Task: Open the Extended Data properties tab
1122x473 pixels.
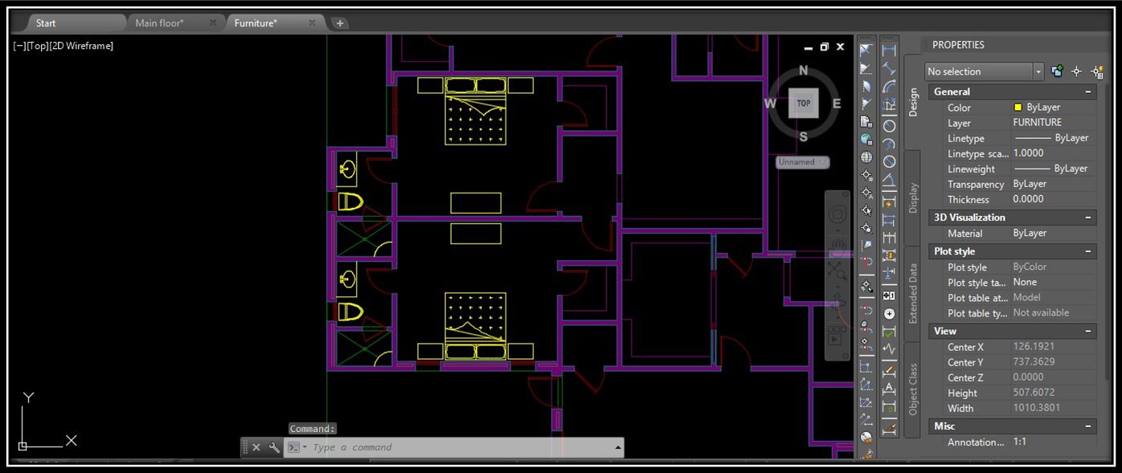Action: pyautogui.click(x=913, y=293)
